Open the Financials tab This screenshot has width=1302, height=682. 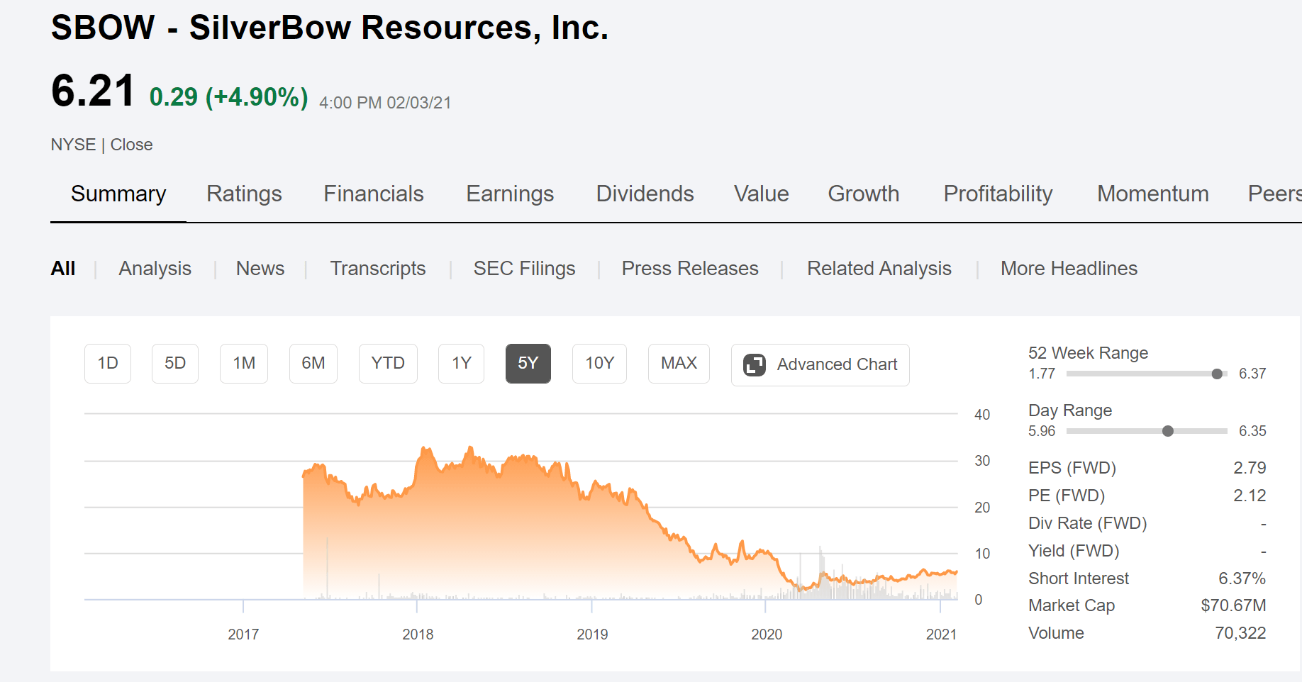pyautogui.click(x=374, y=194)
